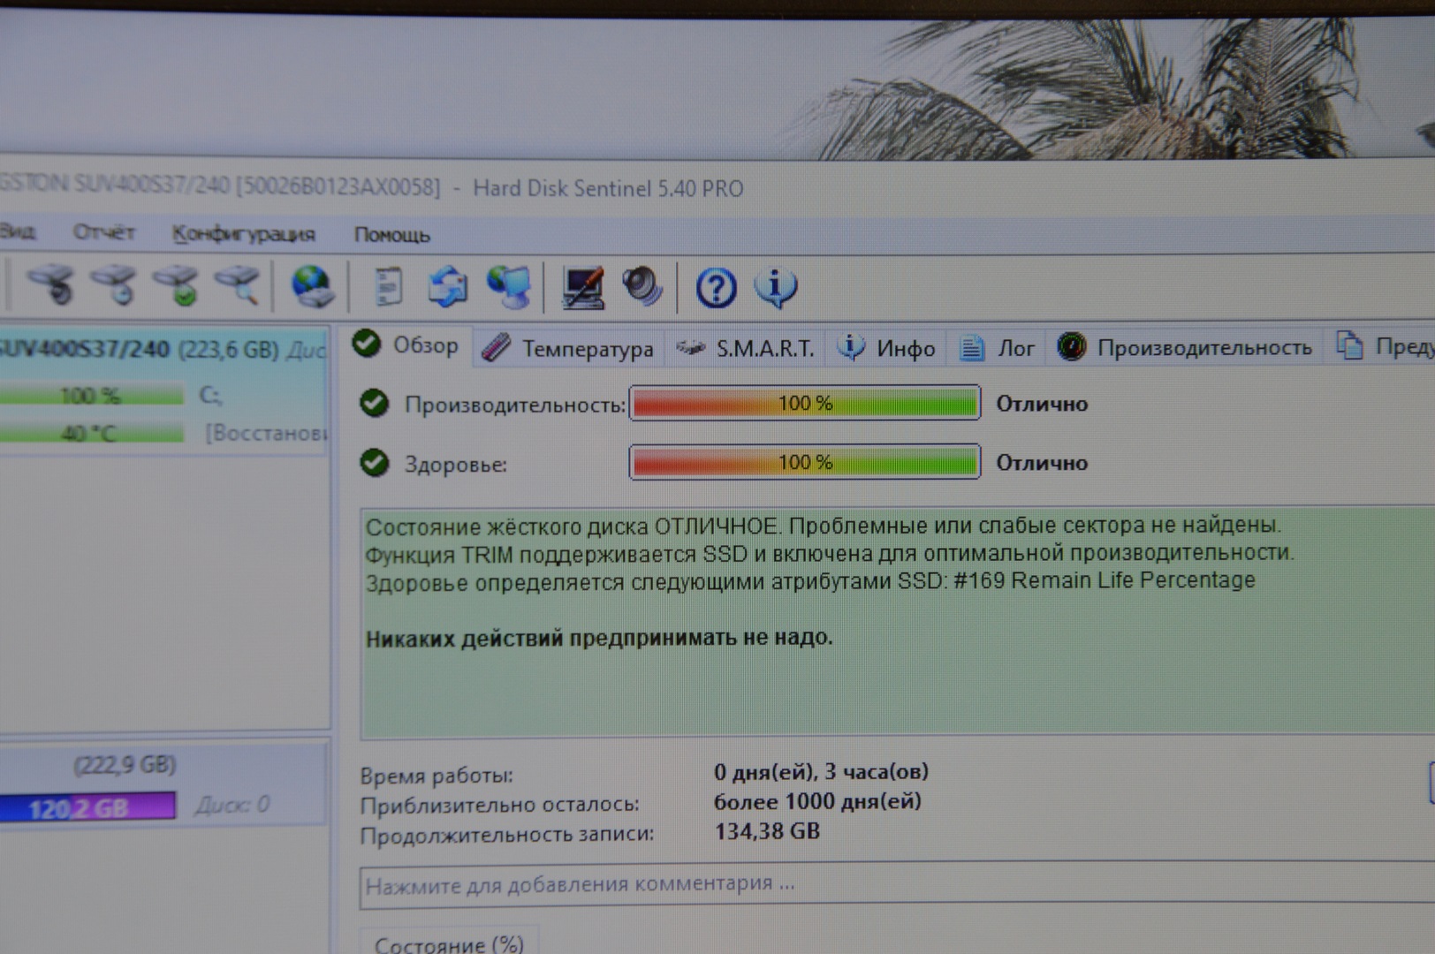Open the Помощь menu

click(x=391, y=235)
